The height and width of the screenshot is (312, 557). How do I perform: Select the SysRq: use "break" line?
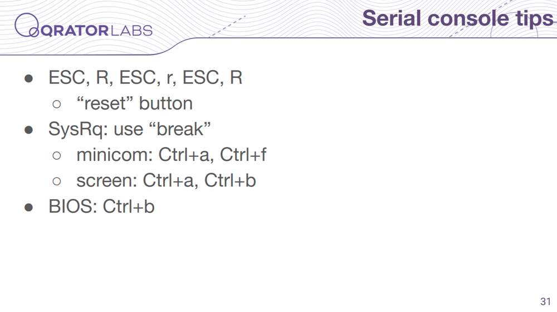(130, 129)
